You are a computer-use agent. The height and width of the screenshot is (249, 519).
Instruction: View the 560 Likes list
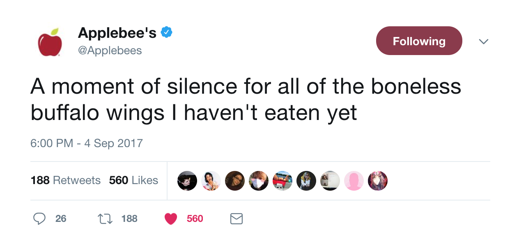coord(133,180)
